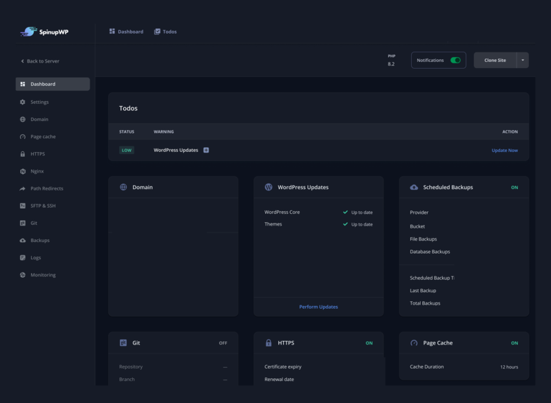Click the cloud icon on the Scheduled Backups card
The image size is (551, 403).
(x=414, y=187)
